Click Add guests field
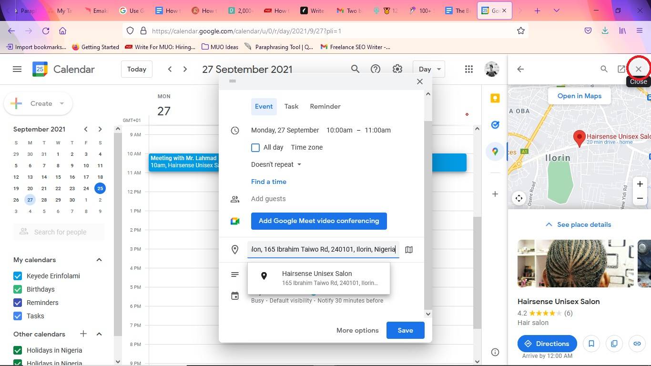The height and width of the screenshot is (366, 651). (268, 199)
